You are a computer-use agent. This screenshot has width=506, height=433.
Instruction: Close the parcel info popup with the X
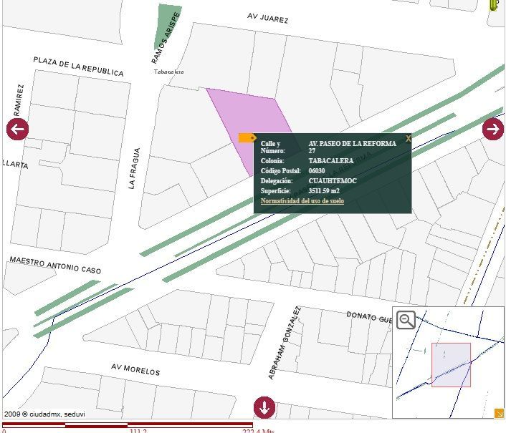tap(409, 139)
